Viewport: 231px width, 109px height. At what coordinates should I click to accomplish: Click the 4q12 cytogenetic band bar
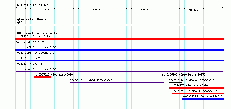[x=119, y=25]
